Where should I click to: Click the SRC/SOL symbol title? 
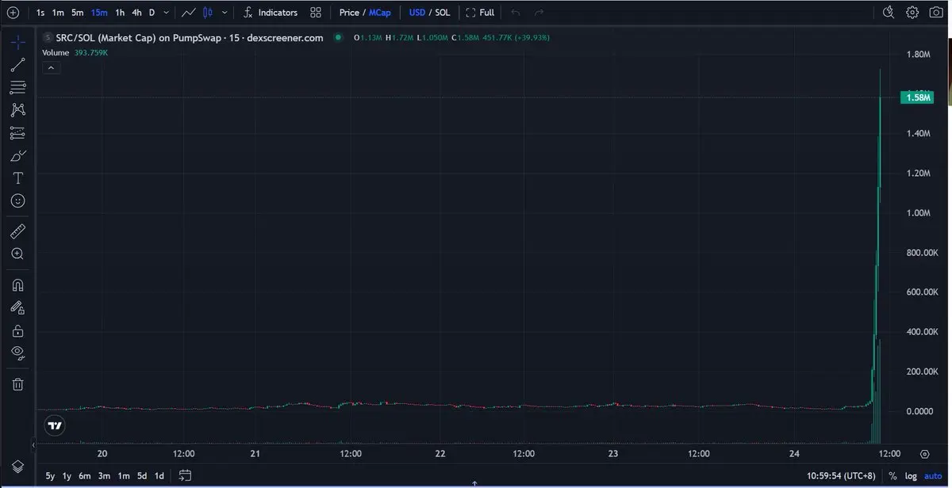click(x=190, y=37)
